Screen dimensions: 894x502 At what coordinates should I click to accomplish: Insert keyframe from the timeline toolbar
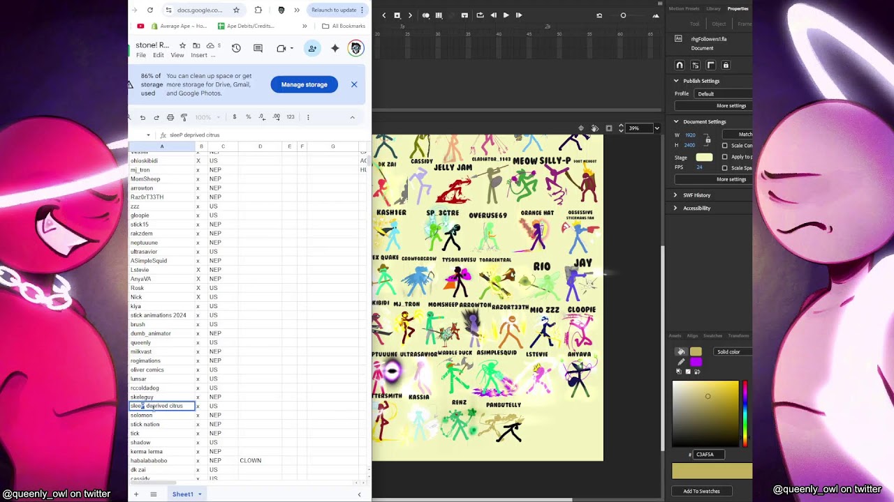tap(397, 15)
